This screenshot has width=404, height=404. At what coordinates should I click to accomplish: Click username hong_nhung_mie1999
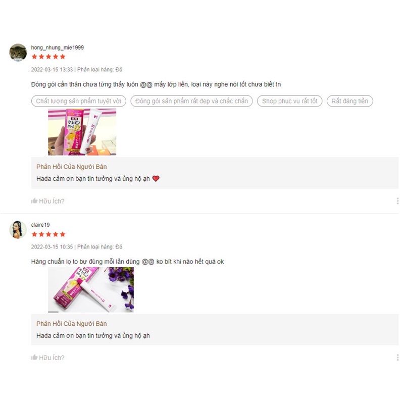pyautogui.click(x=58, y=47)
